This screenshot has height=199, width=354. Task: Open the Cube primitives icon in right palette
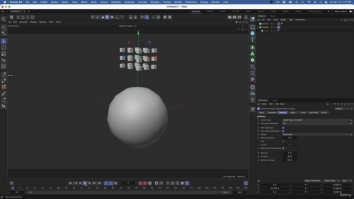coord(252,33)
